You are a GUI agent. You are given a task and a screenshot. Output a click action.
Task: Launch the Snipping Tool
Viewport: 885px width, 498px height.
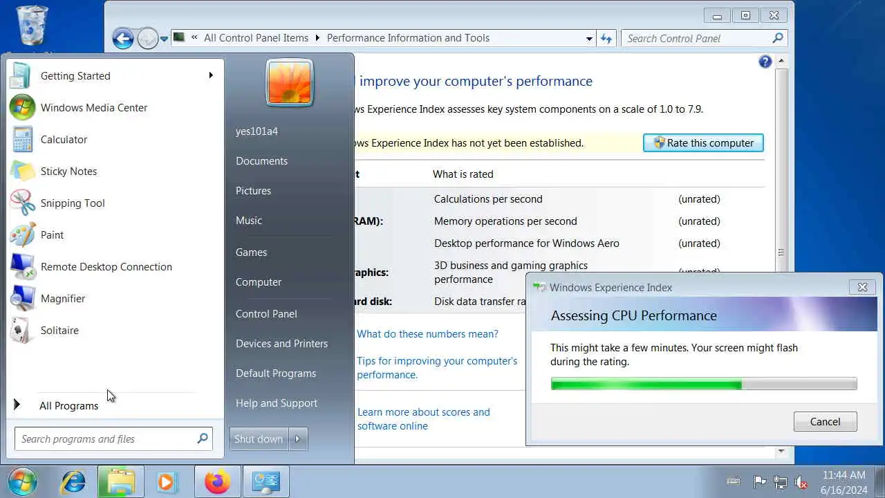coord(114,203)
